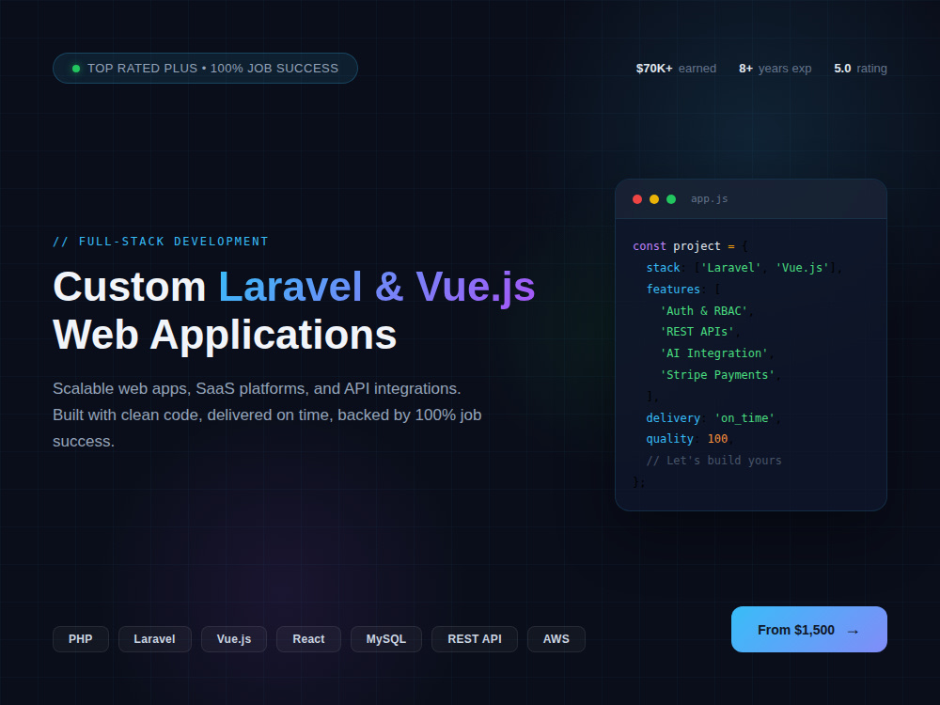Screen dimensions: 940x705
Task: Click the green status dot in badge
Action: tap(76, 69)
